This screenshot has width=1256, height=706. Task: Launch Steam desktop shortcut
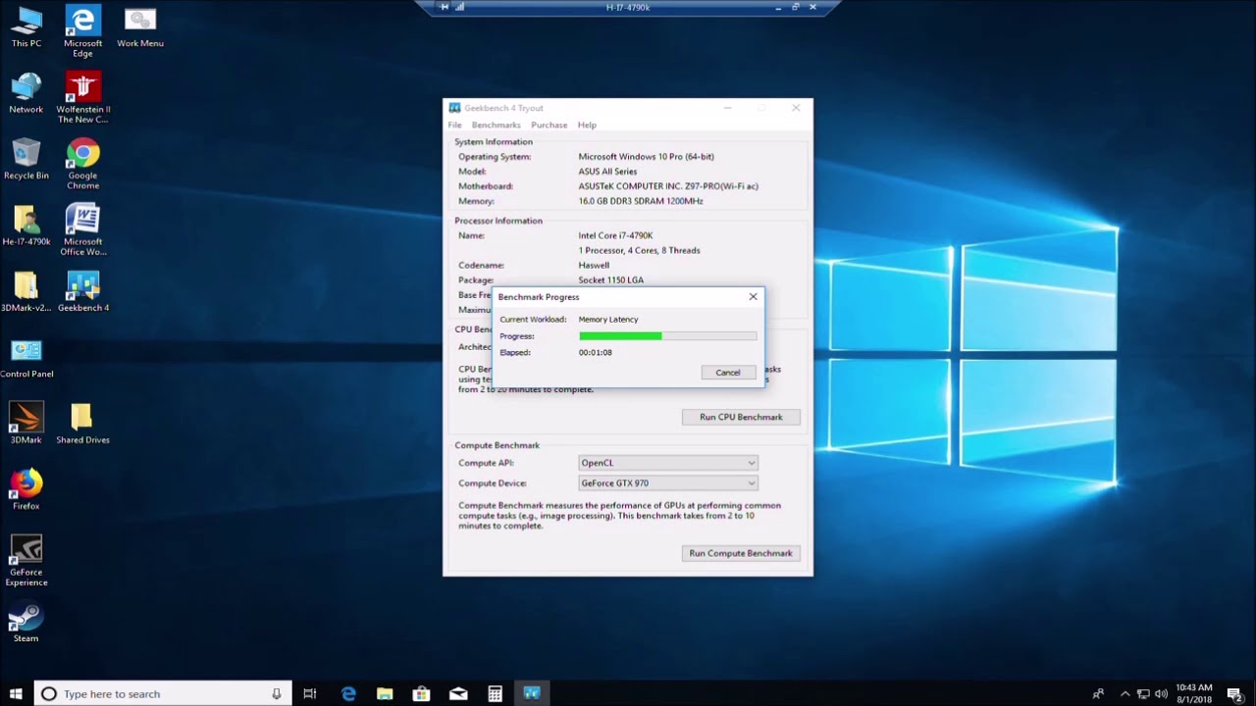(26, 623)
